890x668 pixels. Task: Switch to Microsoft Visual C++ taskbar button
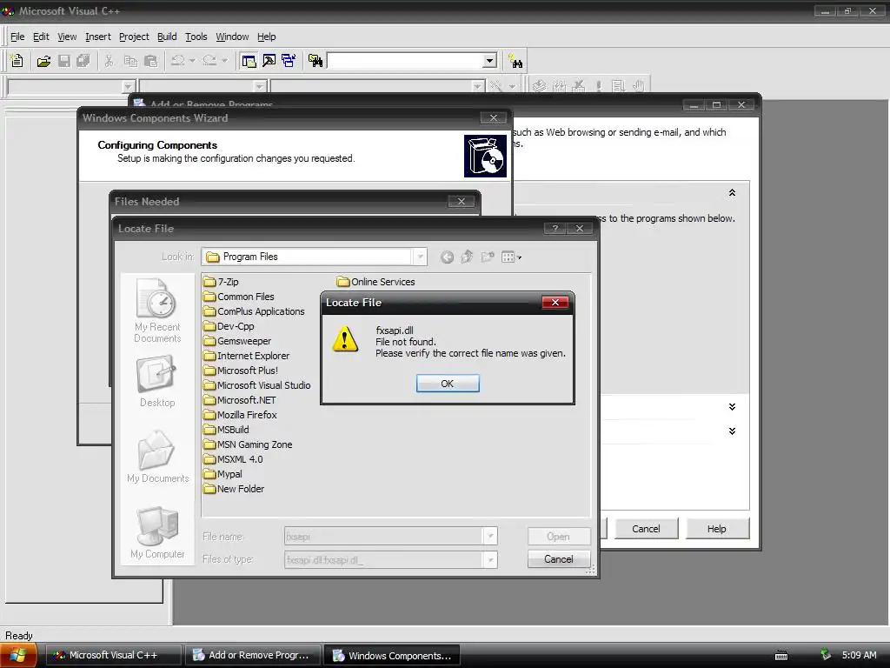pos(114,656)
